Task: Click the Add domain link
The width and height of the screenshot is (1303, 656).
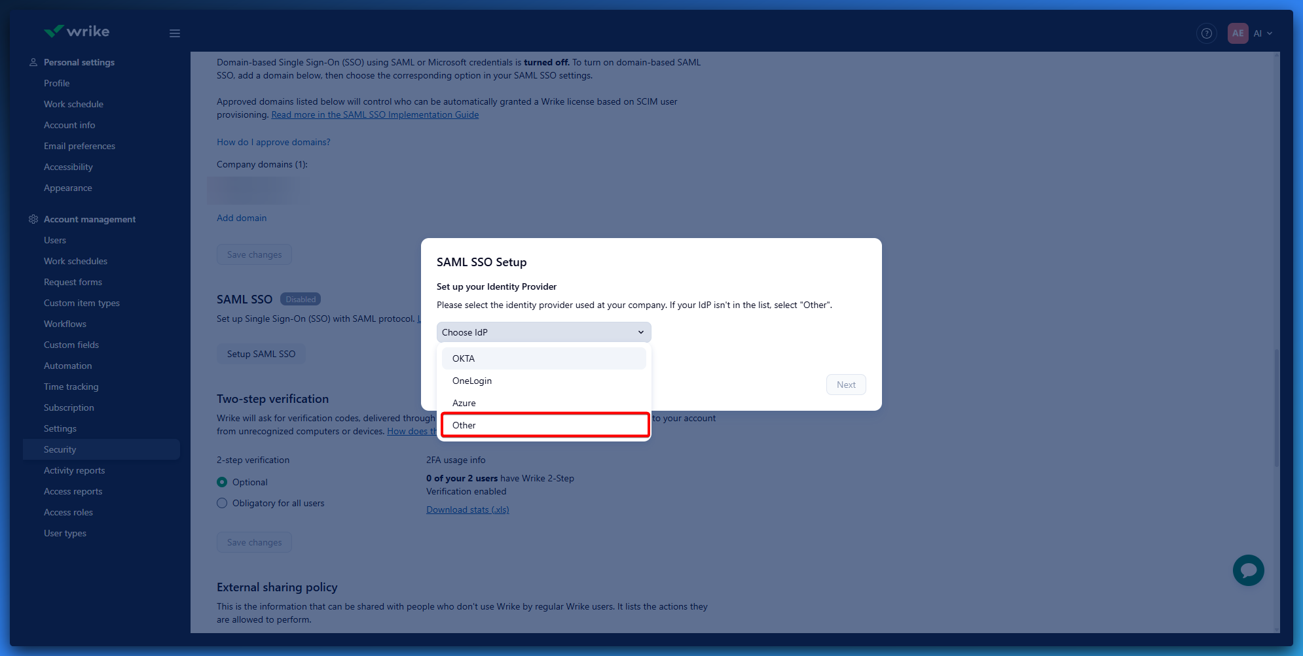Action: [x=242, y=218]
